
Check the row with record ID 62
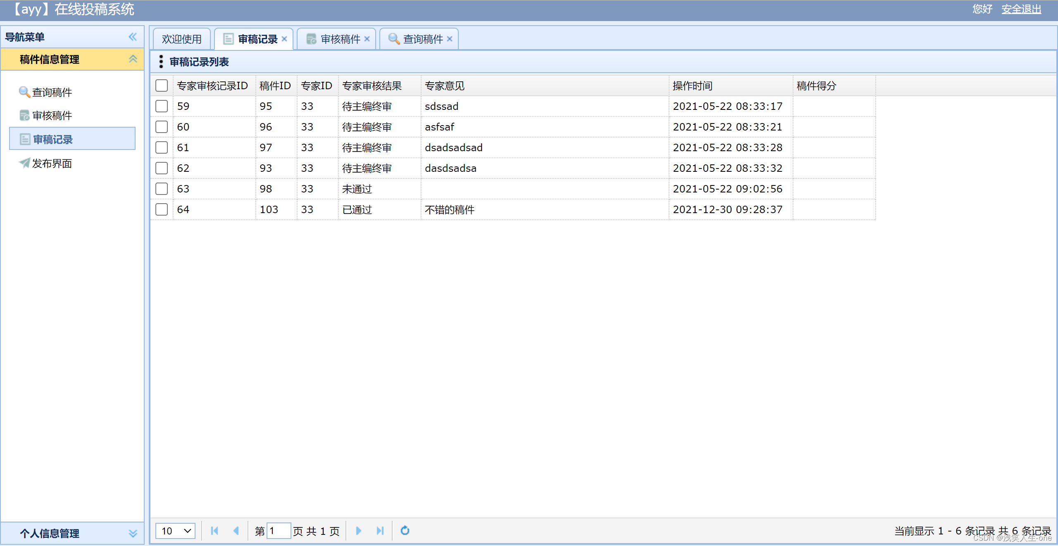click(162, 168)
